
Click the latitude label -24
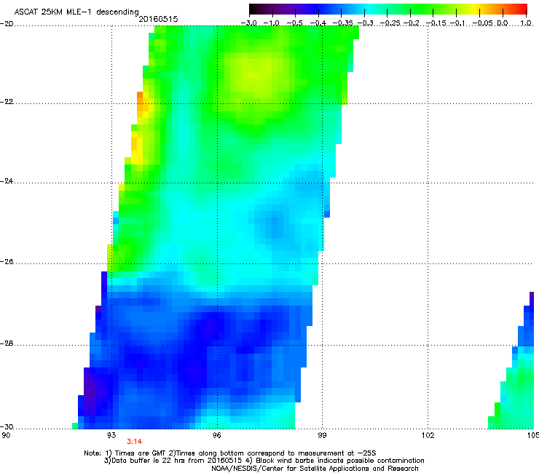tap(7, 181)
